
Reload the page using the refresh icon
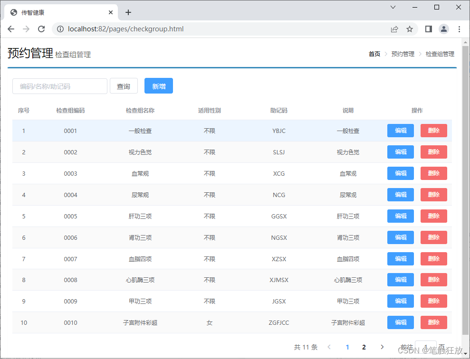tap(41, 28)
